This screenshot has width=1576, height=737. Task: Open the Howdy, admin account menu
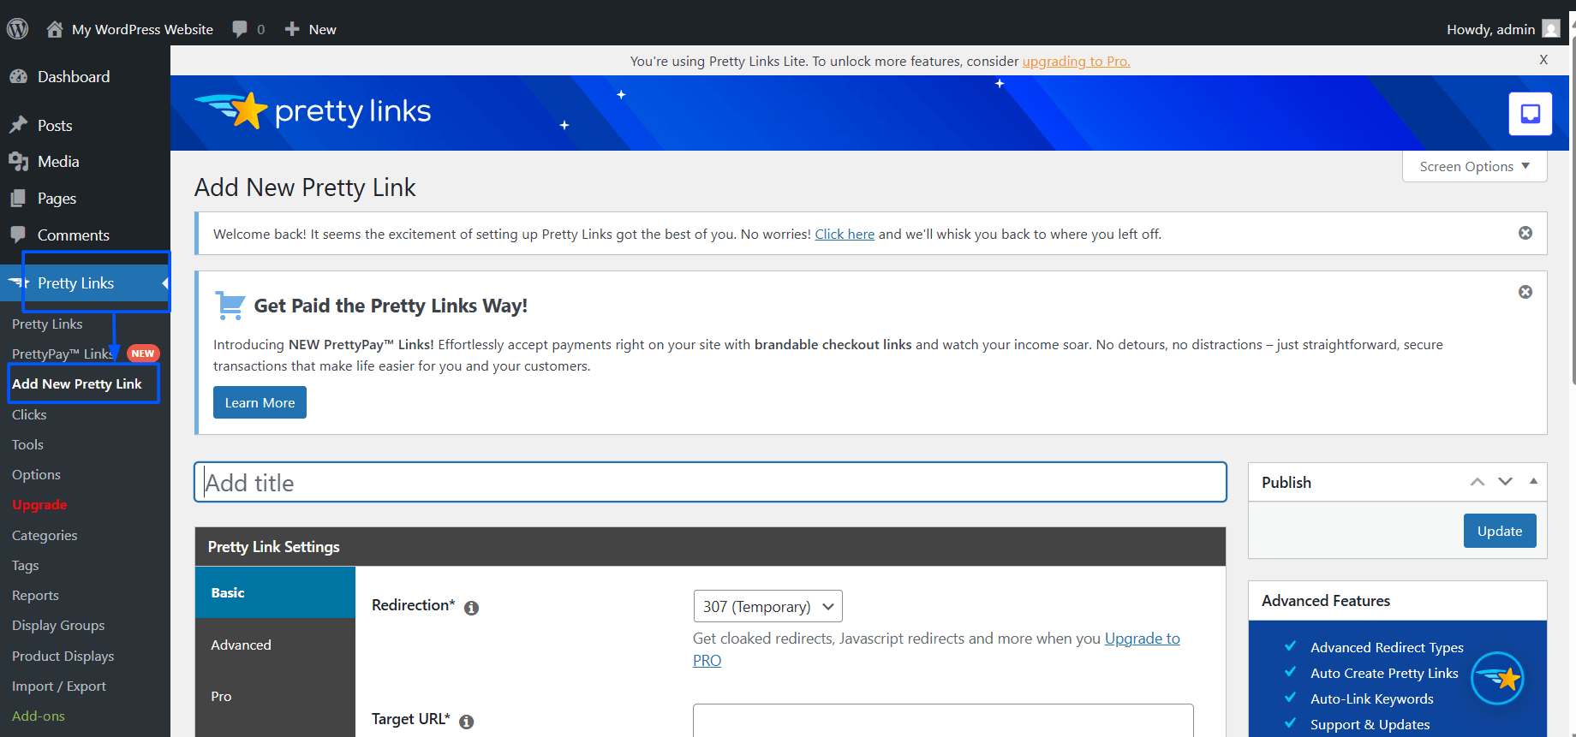(1490, 29)
